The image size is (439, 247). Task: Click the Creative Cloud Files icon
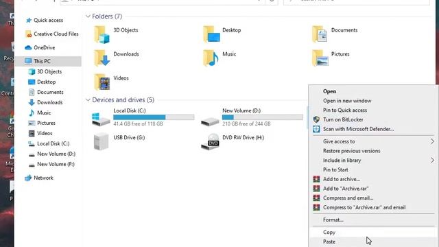coord(28,34)
